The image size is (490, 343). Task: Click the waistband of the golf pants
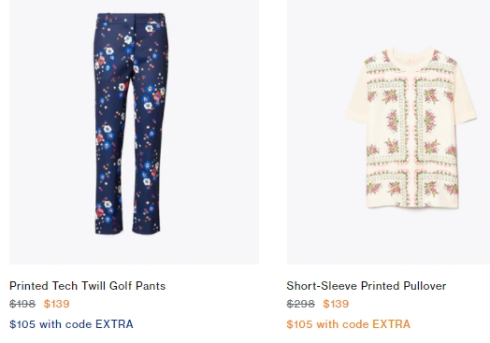[131, 16]
